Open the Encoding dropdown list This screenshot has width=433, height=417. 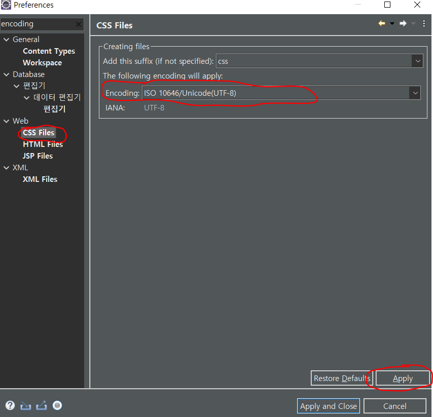coord(415,93)
